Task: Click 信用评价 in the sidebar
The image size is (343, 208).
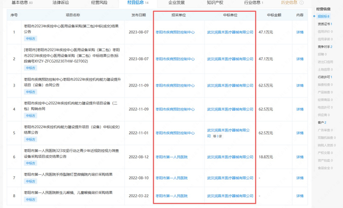Action: 325,32
